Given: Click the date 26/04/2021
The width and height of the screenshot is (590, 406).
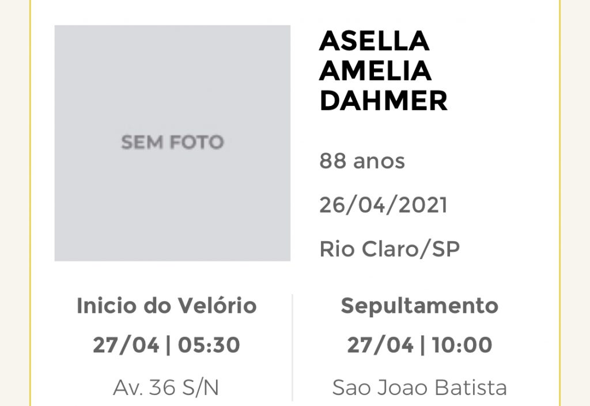Looking at the screenshot, I should point(383,205).
